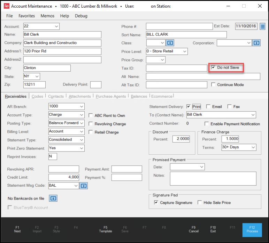The width and height of the screenshot is (269, 243).
Task: Click the settings icon next to Corporation
Action: 256,43
